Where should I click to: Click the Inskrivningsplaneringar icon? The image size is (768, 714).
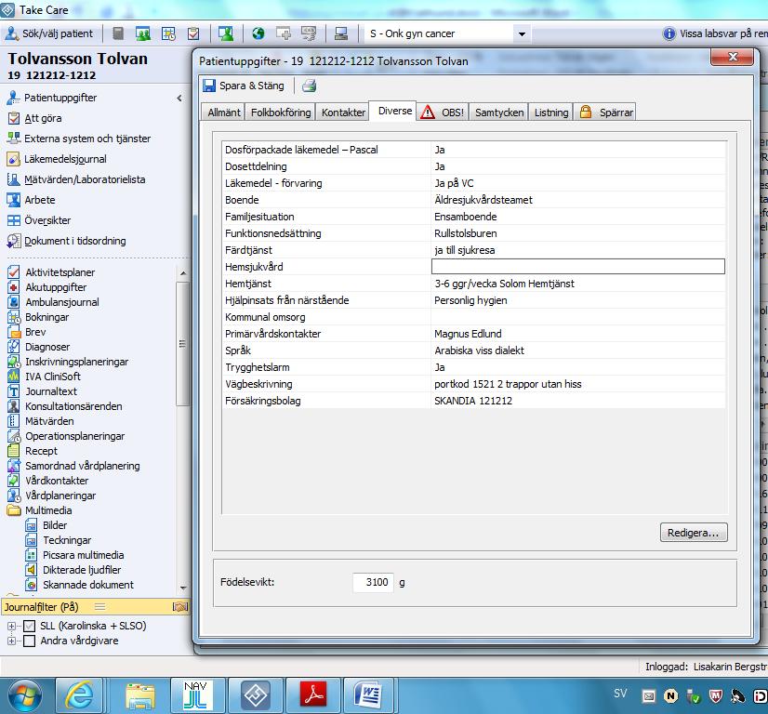[14, 362]
